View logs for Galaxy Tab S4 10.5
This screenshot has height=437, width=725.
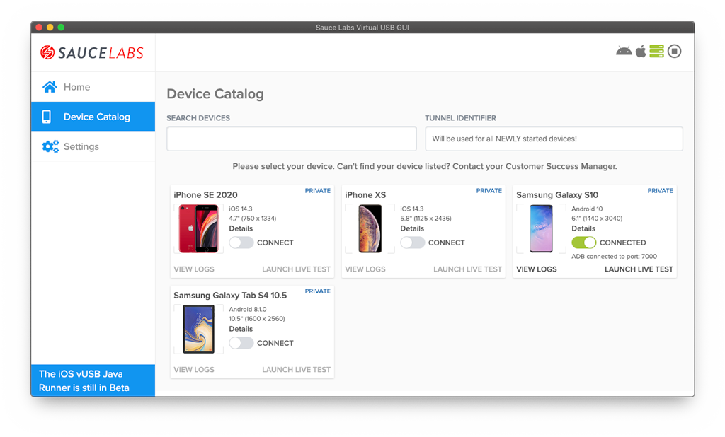(x=194, y=370)
